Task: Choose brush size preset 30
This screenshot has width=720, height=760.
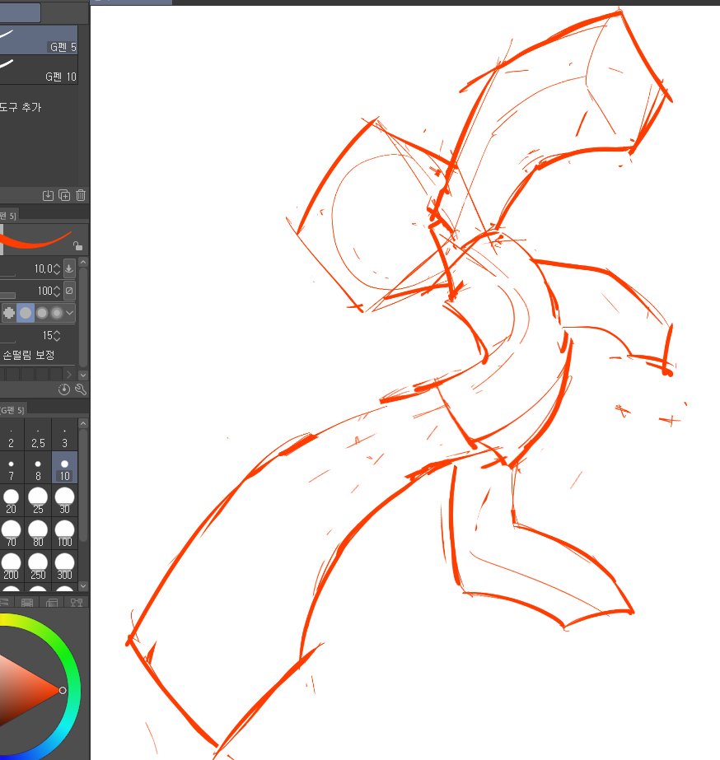Action: [64, 501]
